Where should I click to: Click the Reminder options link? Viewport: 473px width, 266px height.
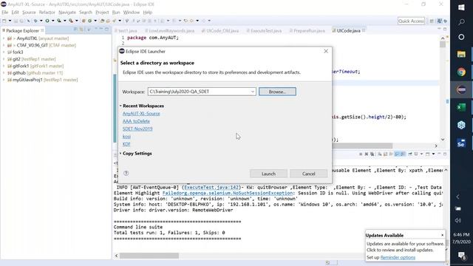pos(398,258)
